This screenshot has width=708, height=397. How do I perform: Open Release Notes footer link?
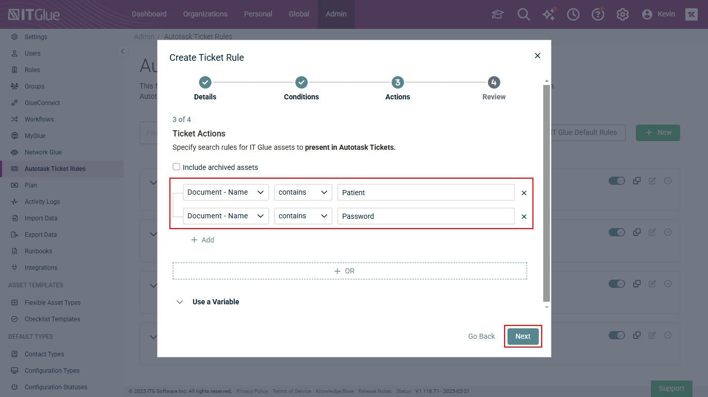tap(375, 391)
